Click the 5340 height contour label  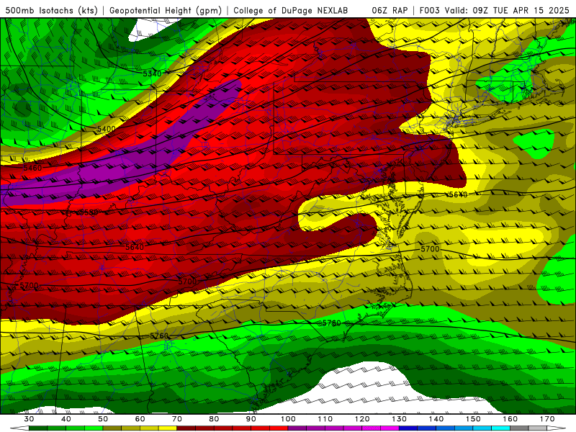[x=152, y=74]
